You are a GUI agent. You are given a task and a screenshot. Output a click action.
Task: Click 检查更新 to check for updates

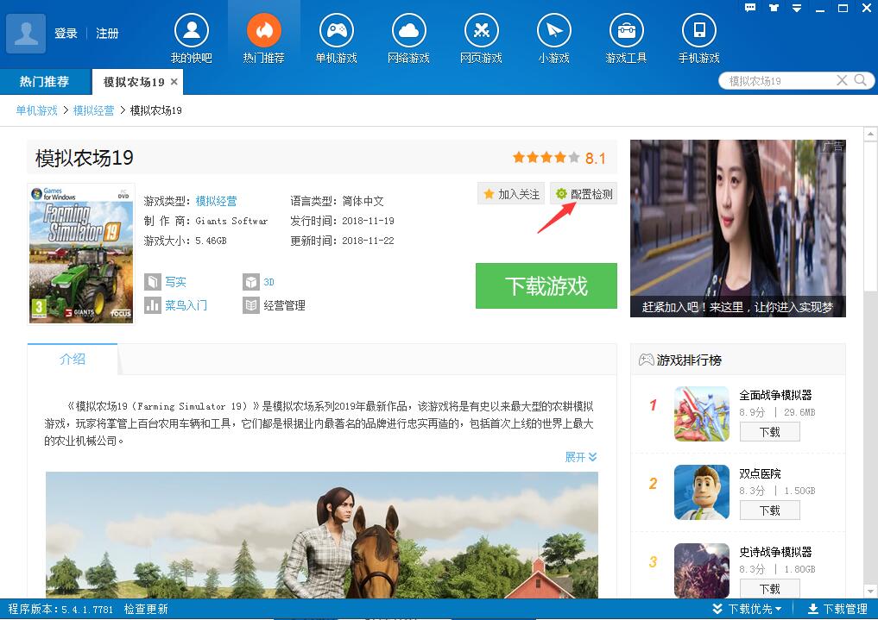coord(145,608)
